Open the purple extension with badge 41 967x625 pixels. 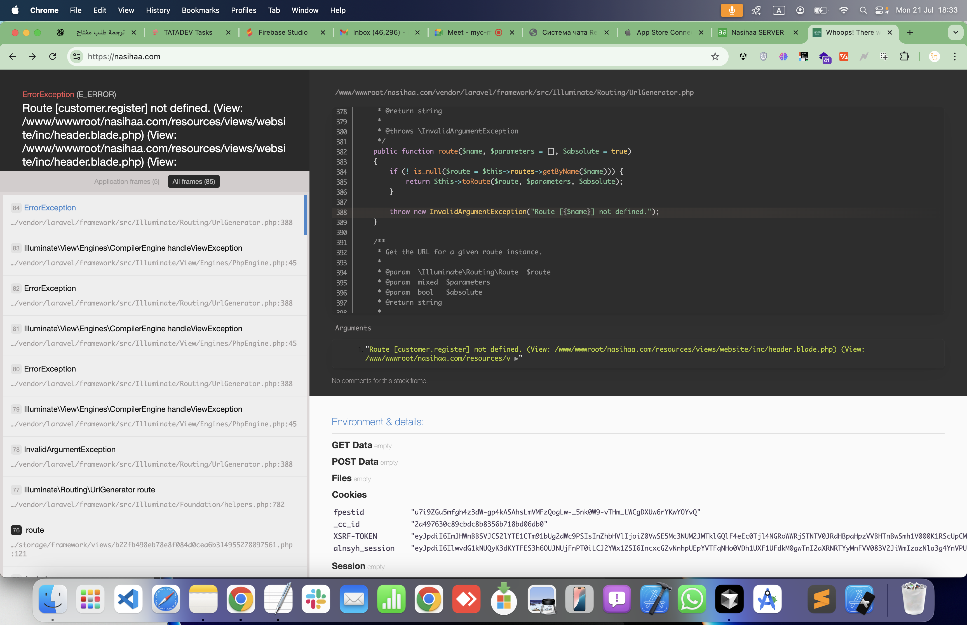pyautogui.click(x=824, y=57)
